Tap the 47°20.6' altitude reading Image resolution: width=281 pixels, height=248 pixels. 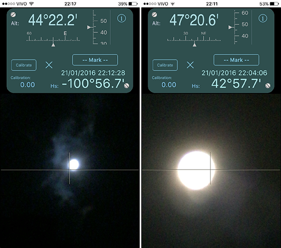pos(194,20)
